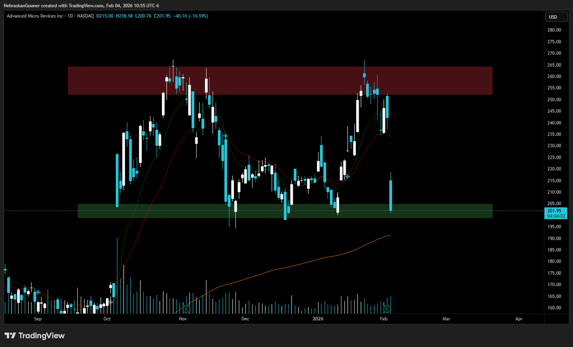The width and height of the screenshot is (573, 347).
Task: Click the TradingView logo
Action: 34,336
